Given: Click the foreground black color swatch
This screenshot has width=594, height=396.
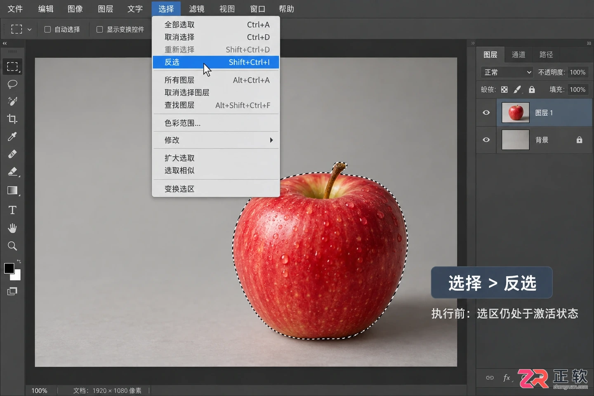Looking at the screenshot, I should [x=9, y=268].
